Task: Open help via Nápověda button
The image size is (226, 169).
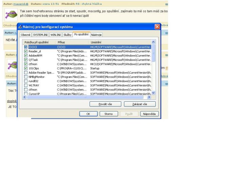Action: point(149,114)
